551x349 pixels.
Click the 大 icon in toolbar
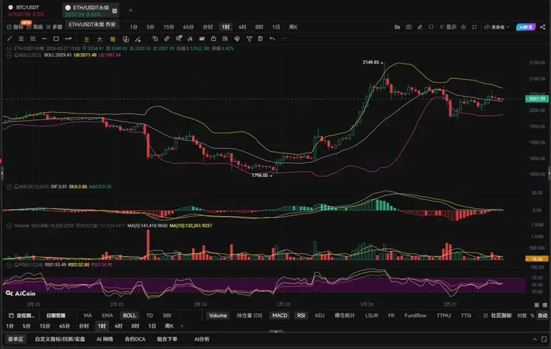coord(100,39)
